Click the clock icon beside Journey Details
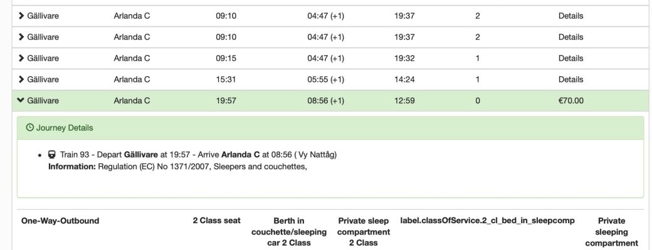Viewport: 652px width, 250px height. tap(29, 127)
